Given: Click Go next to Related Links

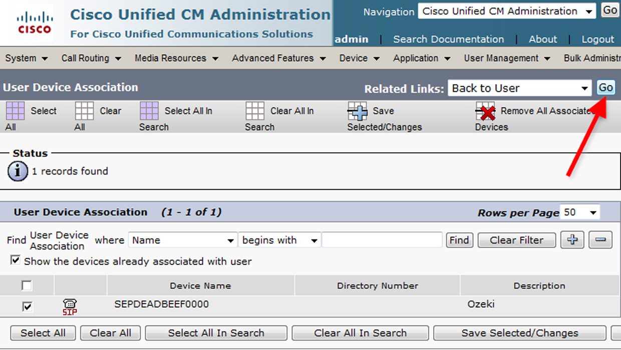Looking at the screenshot, I should 605,88.
